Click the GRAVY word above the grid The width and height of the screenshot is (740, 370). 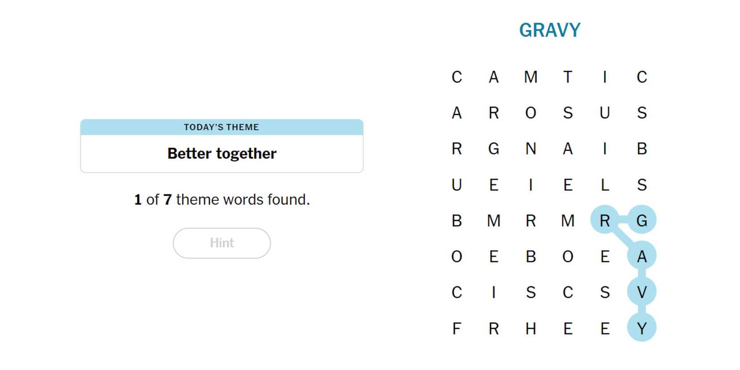(549, 30)
